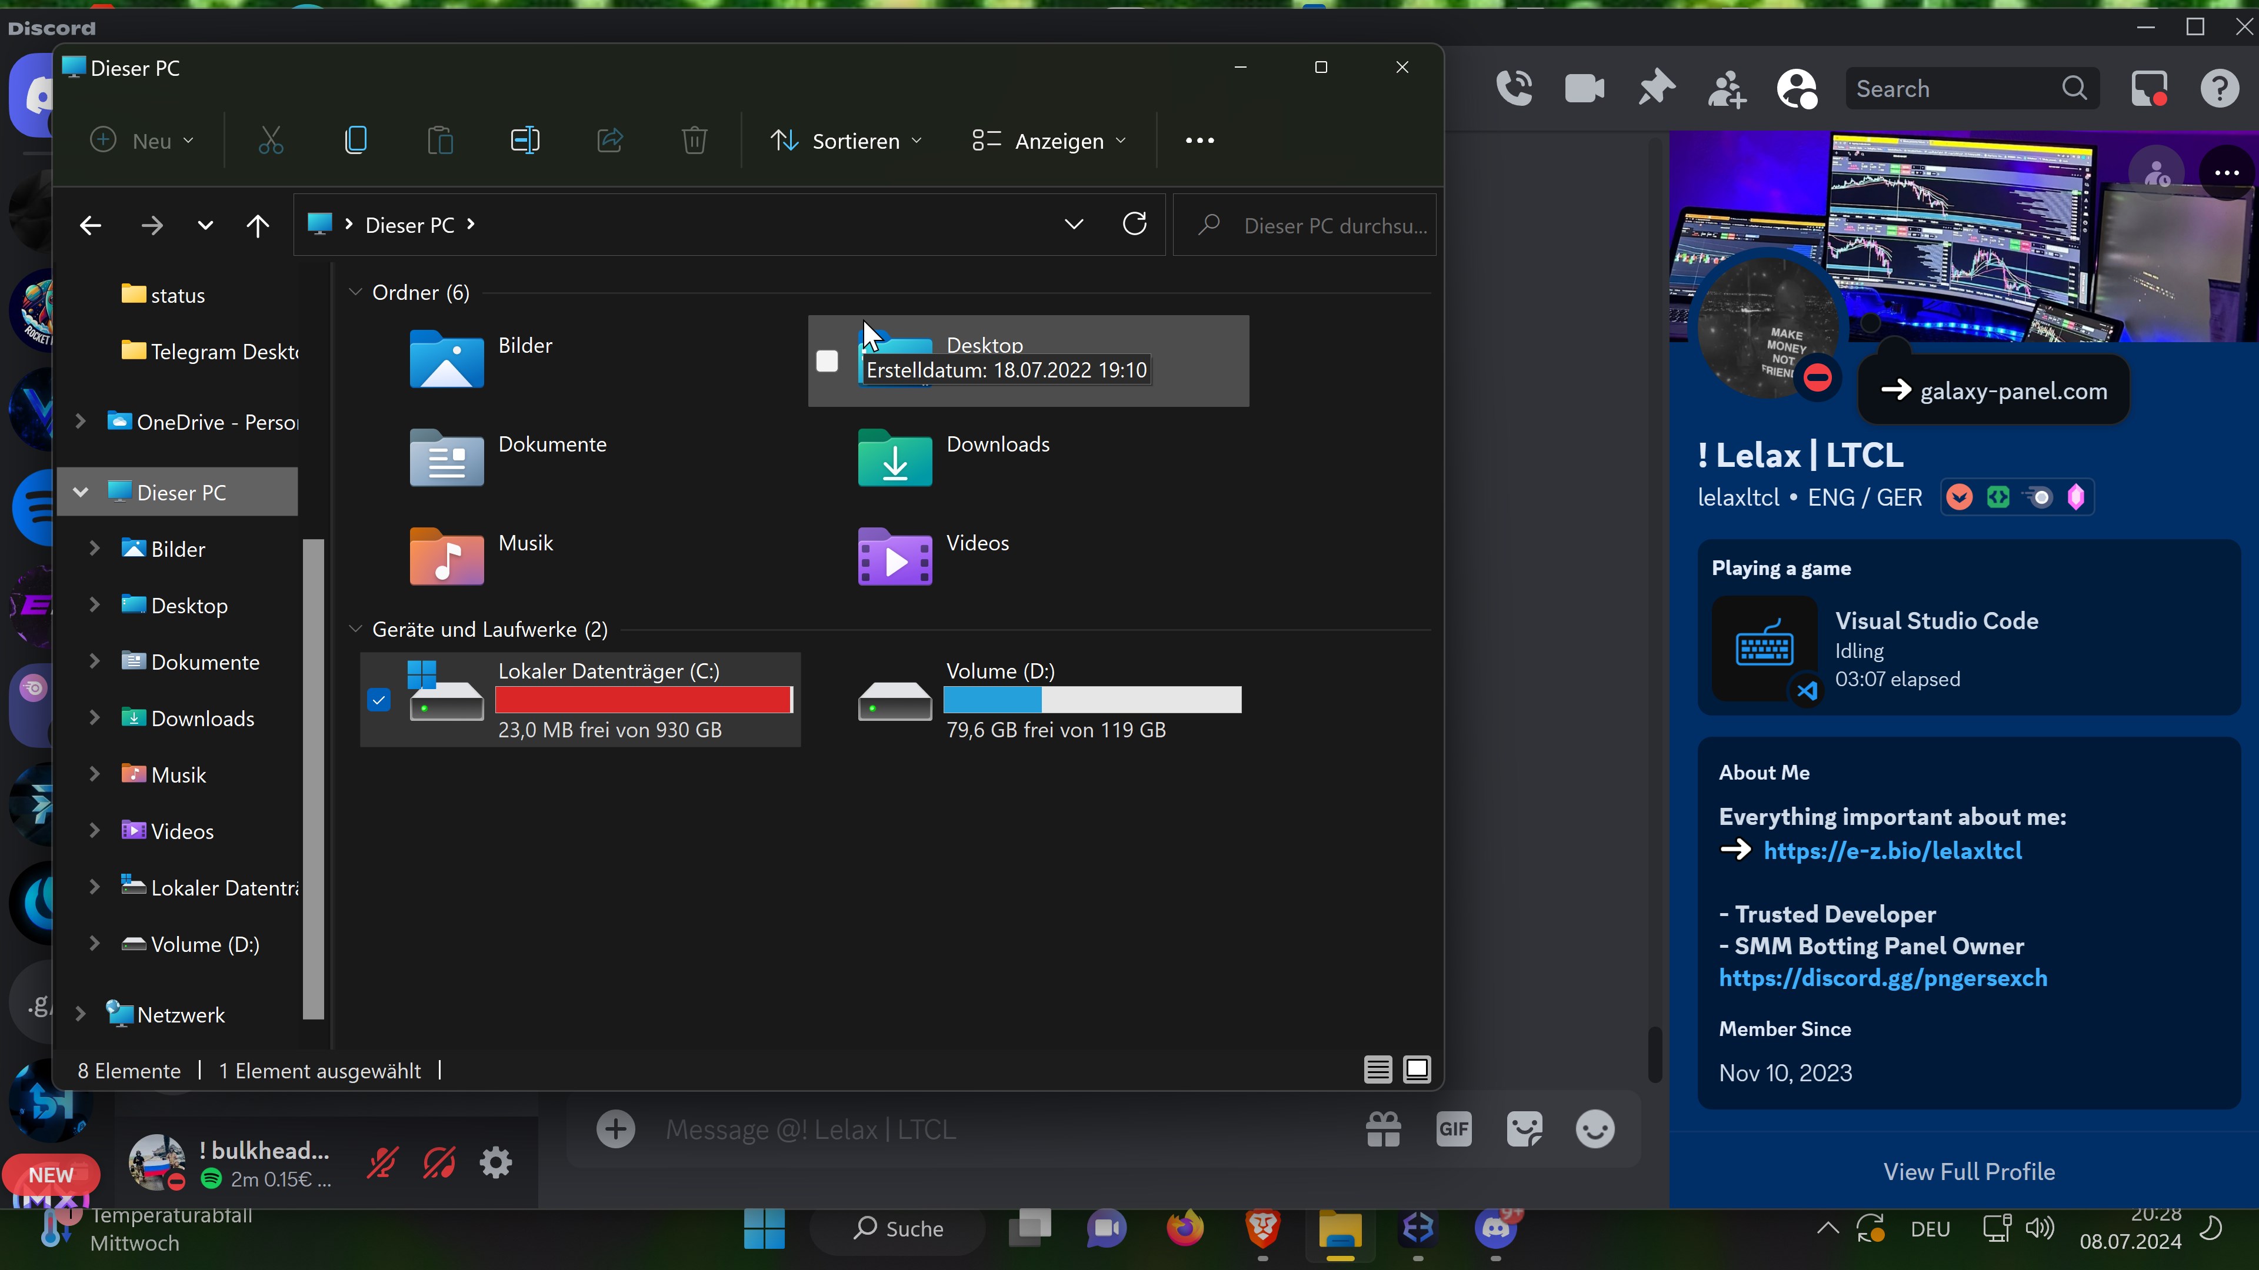
Task: Click the copy icon in Explorer toolbar
Action: point(355,141)
